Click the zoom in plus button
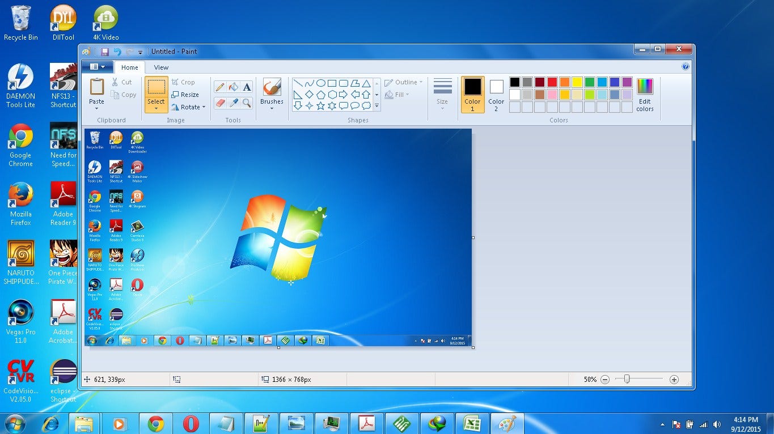The height and width of the screenshot is (434, 774). 674,380
